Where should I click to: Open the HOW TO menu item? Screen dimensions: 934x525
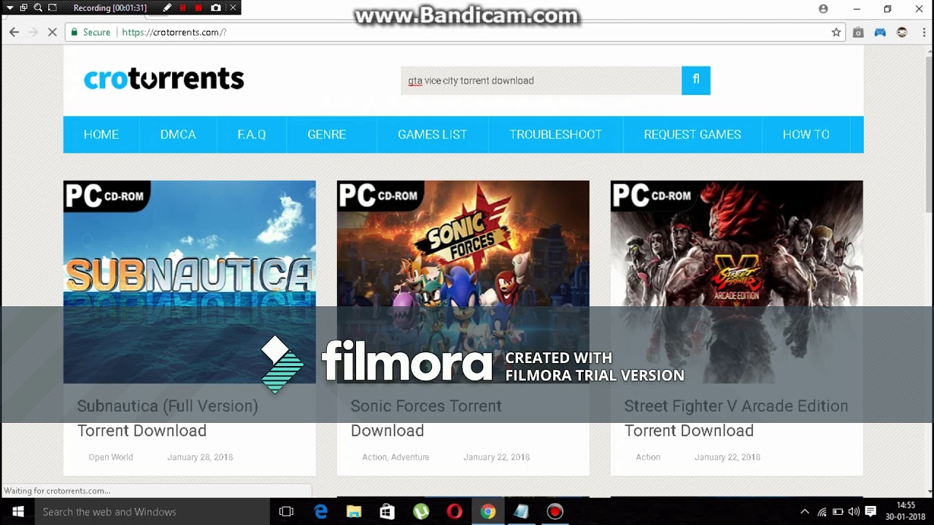(806, 134)
